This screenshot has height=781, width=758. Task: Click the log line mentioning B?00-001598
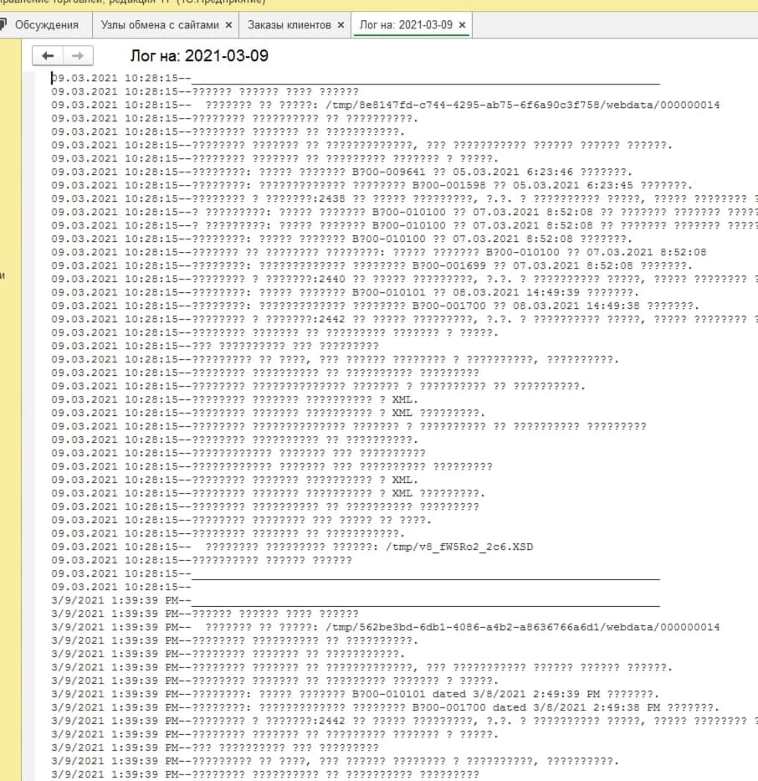pyautogui.click(x=371, y=185)
